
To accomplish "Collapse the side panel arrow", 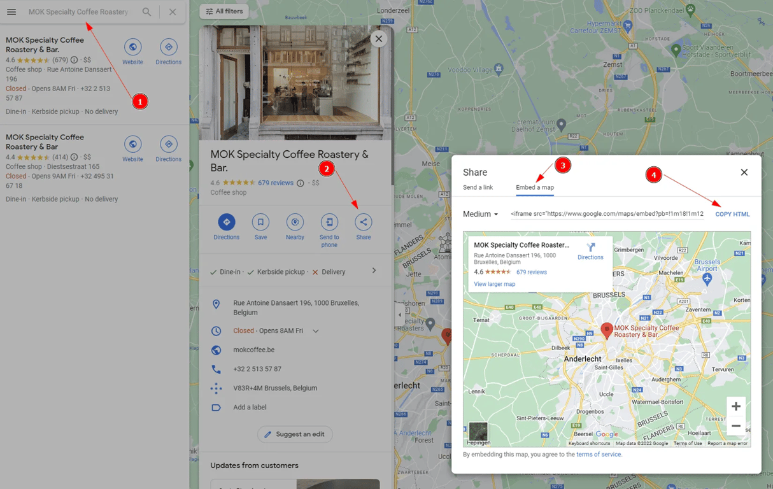I will click(x=400, y=315).
